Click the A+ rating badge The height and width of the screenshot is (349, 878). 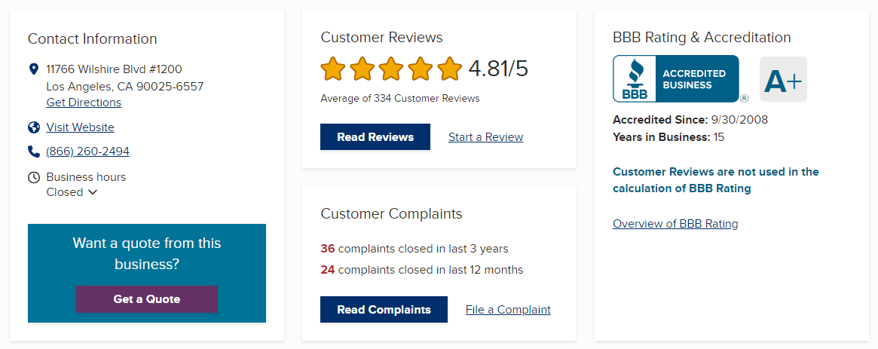click(x=783, y=79)
